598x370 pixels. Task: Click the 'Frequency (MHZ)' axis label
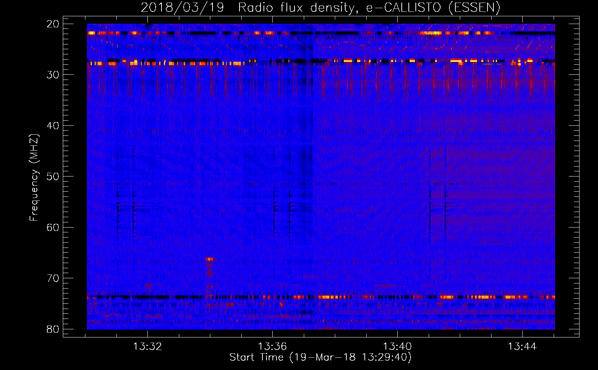34,178
